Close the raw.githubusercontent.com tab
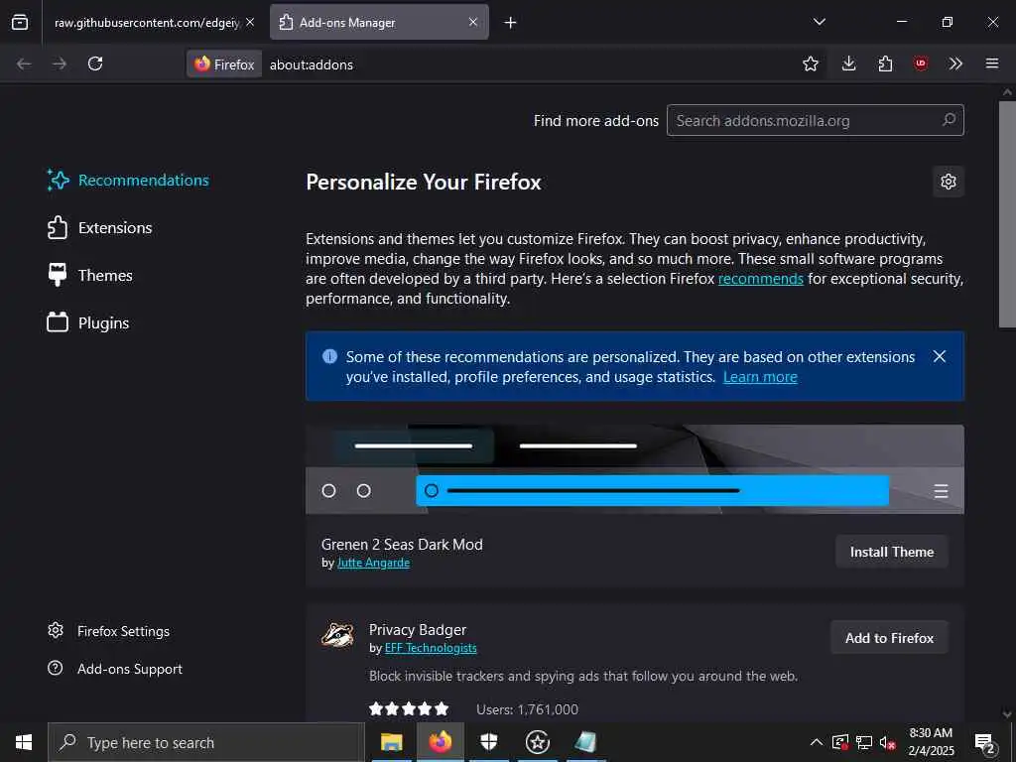The width and height of the screenshot is (1016, 762). (x=250, y=22)
